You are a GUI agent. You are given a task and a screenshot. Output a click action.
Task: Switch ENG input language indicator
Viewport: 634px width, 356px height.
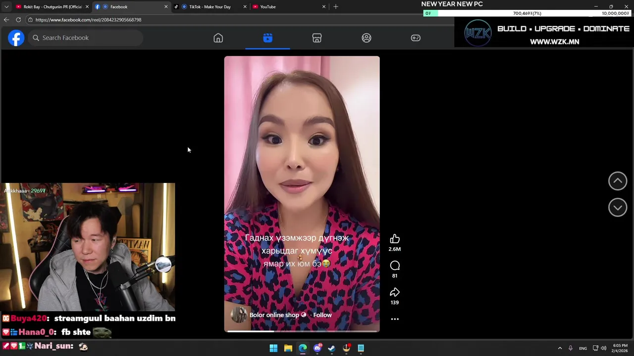[x=583, y=348]
